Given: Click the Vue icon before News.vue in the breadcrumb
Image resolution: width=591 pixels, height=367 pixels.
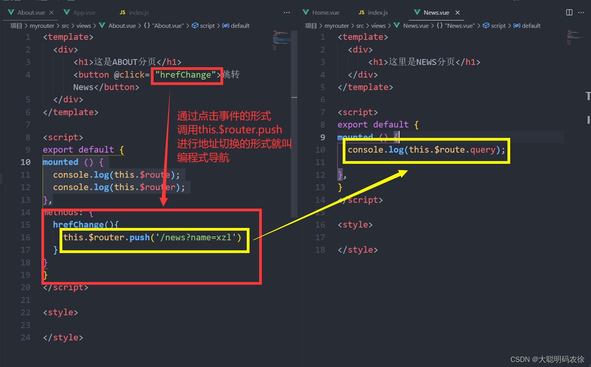Looking at the screenshot, I should pos(397,25).
